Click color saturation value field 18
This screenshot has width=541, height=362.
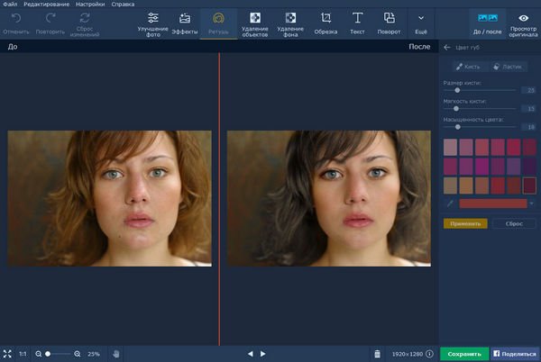pyautogui.click(x=528, y=127)
